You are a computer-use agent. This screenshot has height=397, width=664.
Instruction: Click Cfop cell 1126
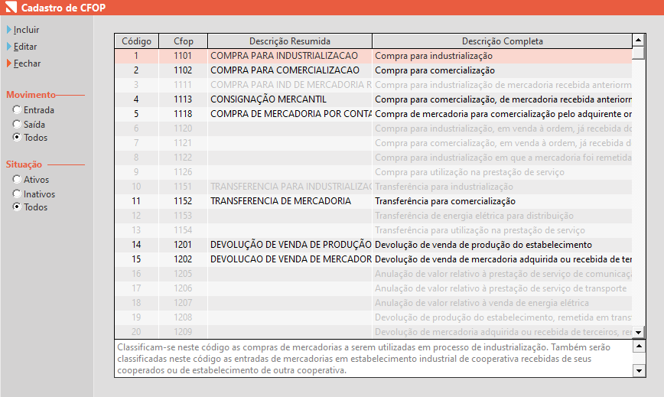click(183, 172)
